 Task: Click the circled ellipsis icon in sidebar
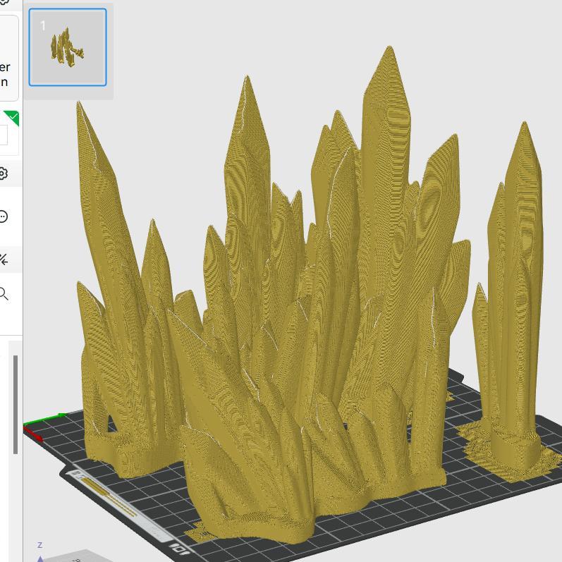(x=3, y=216)
